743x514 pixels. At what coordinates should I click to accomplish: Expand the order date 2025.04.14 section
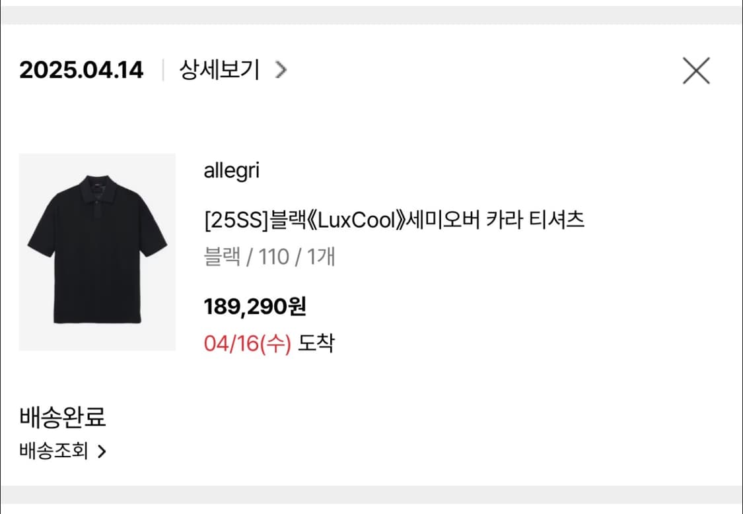point(81,69)
